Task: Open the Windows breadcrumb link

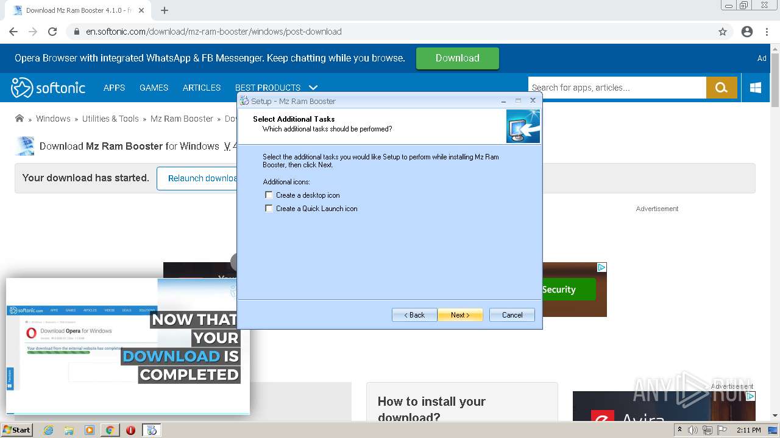Action: 53,119
